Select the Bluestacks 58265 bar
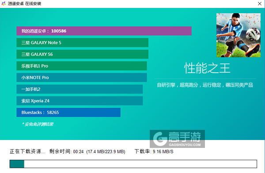 pyautogui.click(x=68, y=112)
